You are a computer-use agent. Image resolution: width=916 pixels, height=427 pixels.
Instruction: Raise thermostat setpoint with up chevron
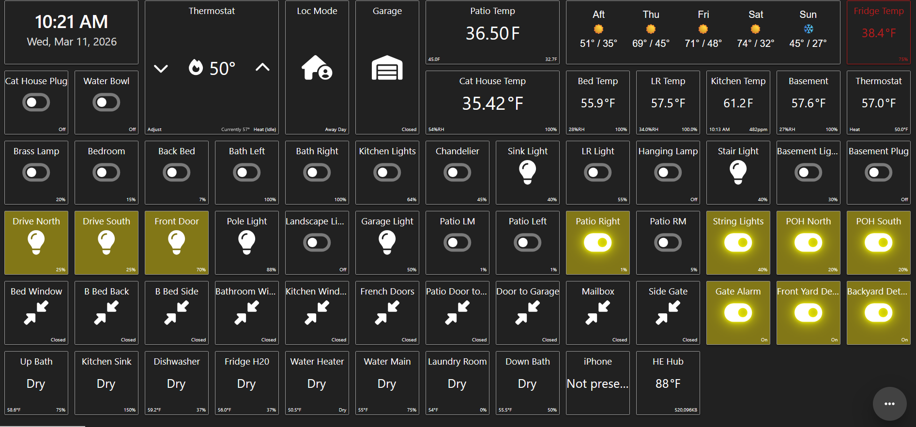262,67
